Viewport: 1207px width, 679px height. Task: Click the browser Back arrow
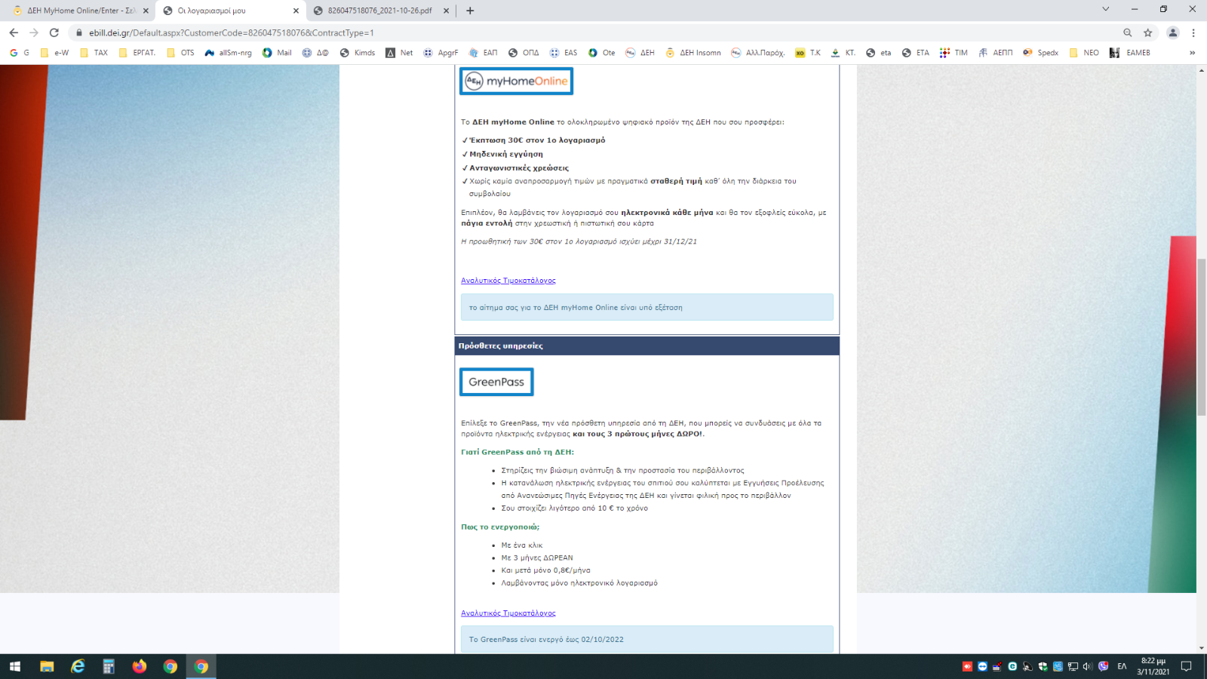14,32
